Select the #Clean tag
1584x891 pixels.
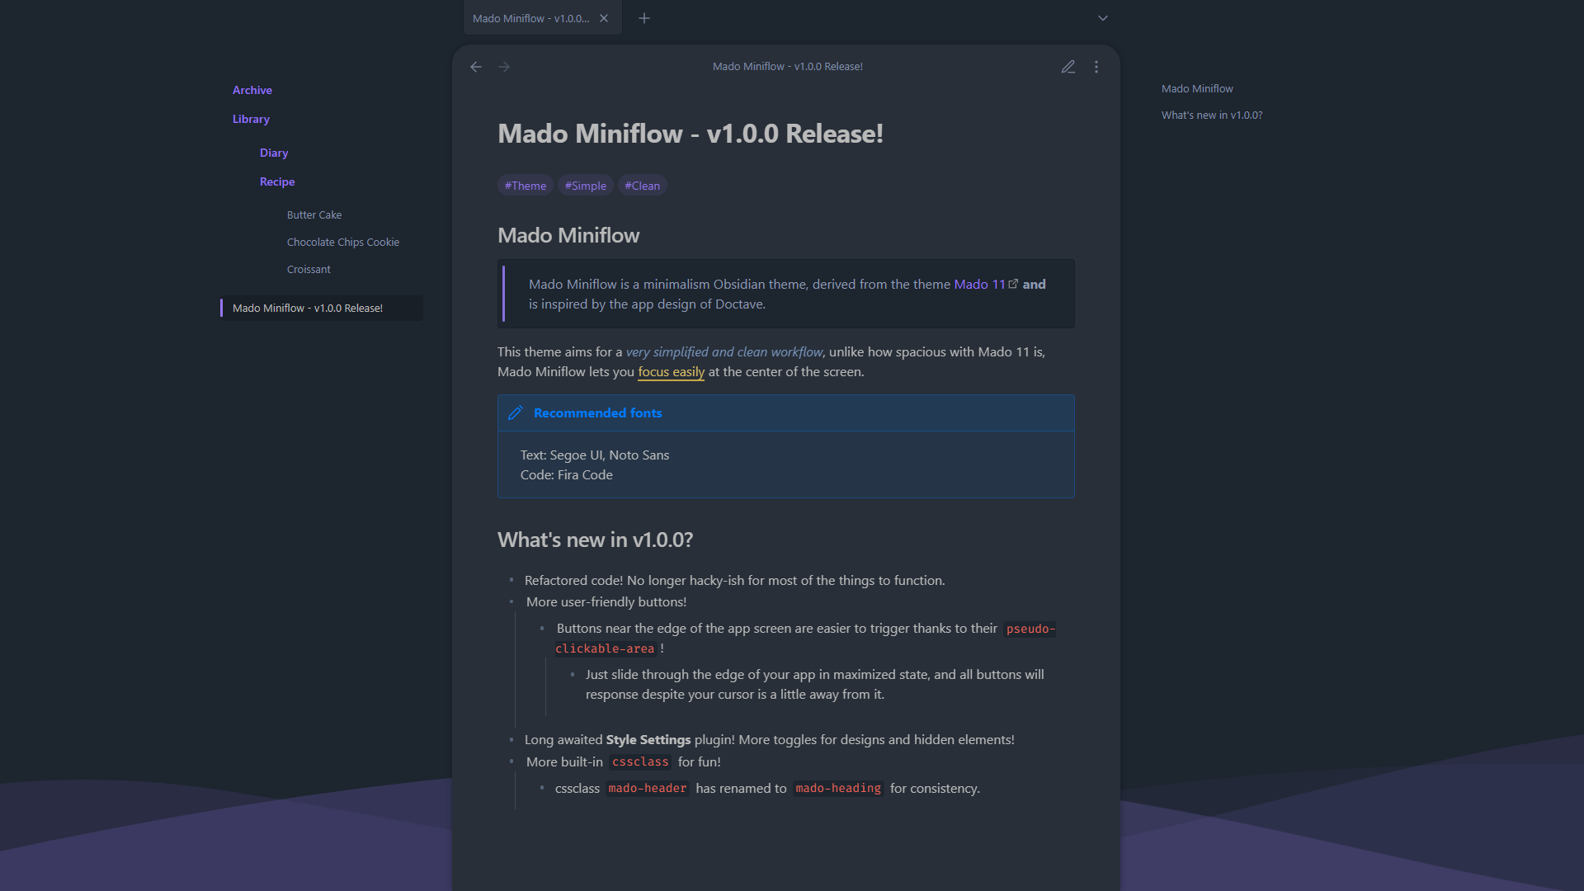(x=643, y=185)
